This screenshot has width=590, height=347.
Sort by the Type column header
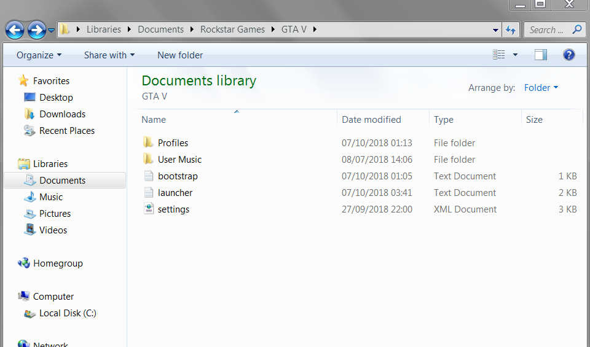444,120
